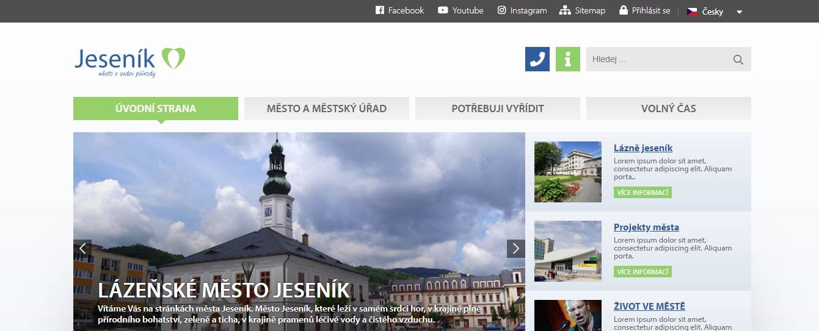Advance slider with right arrow

[x=516, y=249]
